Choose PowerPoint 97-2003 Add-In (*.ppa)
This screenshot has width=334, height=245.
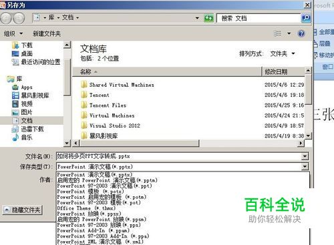(103, 236)
